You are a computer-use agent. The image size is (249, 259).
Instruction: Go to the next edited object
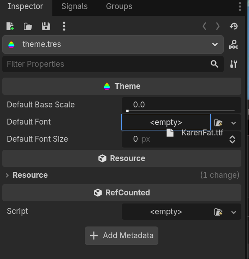218,26
